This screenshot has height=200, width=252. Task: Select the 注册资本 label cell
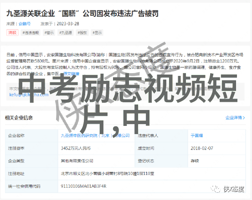tap(31, 148)
